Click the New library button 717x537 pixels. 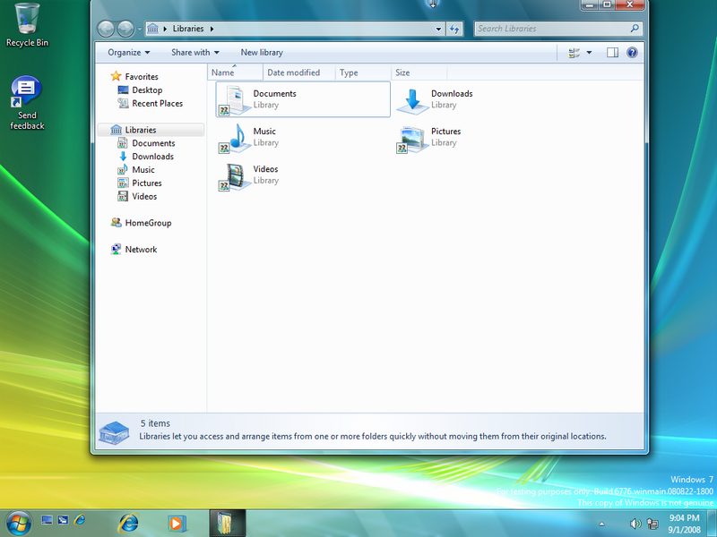pyautogui.click(x=262, y=53)
